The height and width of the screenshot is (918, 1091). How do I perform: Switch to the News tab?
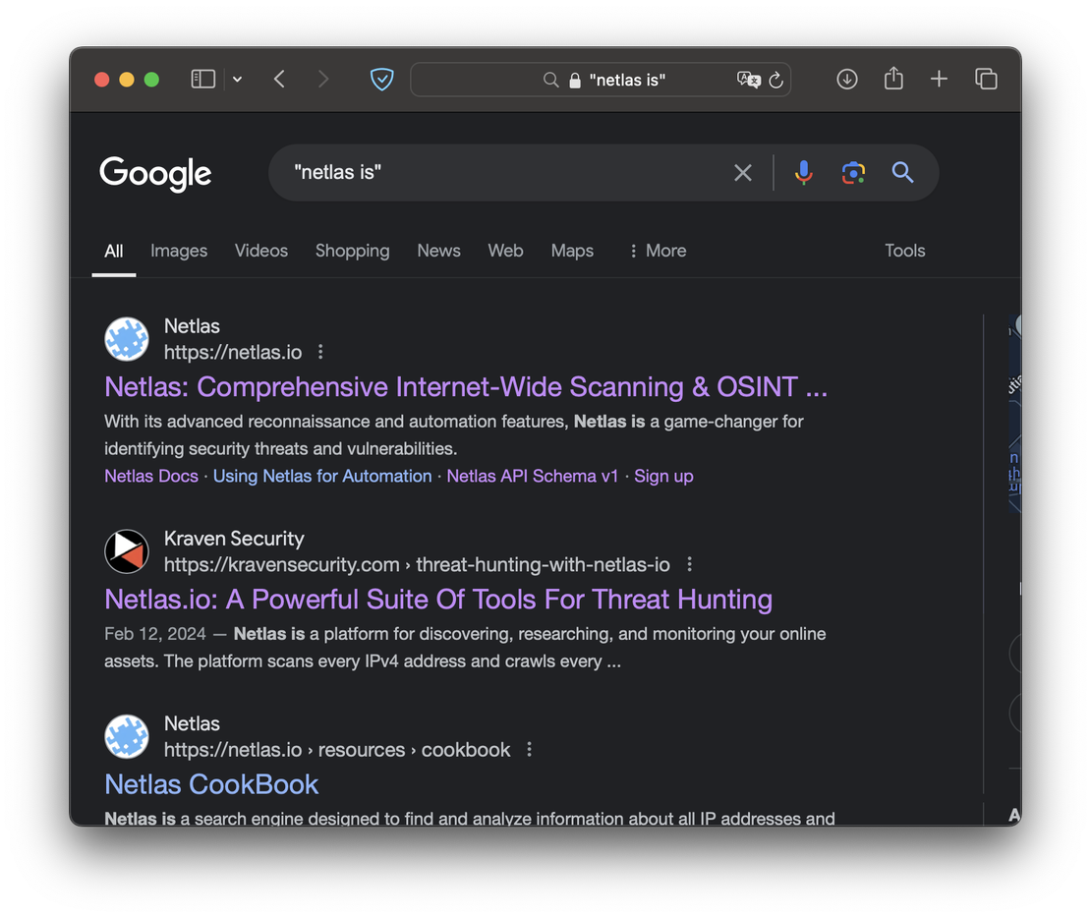438,251
